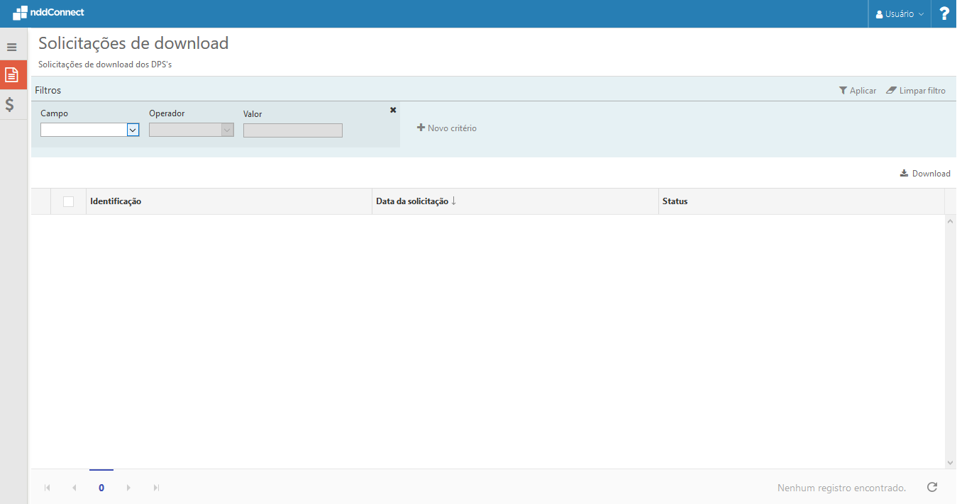The image size is (957, 504).
Task: Remove the filter criterion with the X
Action: (393, 110)
